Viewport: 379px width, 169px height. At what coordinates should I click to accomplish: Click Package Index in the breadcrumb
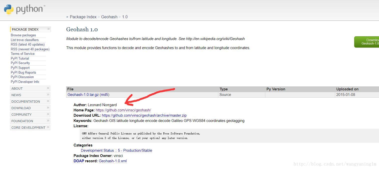[x=83, y=17]
